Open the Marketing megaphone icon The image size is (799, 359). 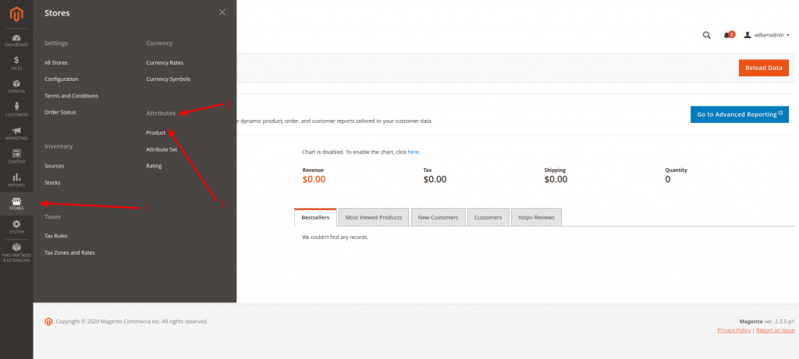pyautogui.click(x=16, y=132)
